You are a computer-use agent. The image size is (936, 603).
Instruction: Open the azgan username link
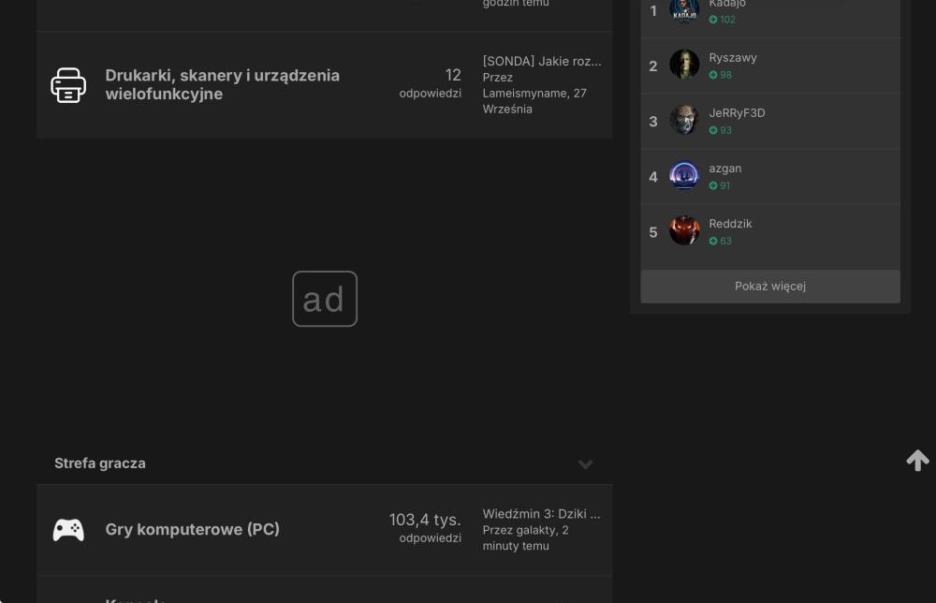724,169
